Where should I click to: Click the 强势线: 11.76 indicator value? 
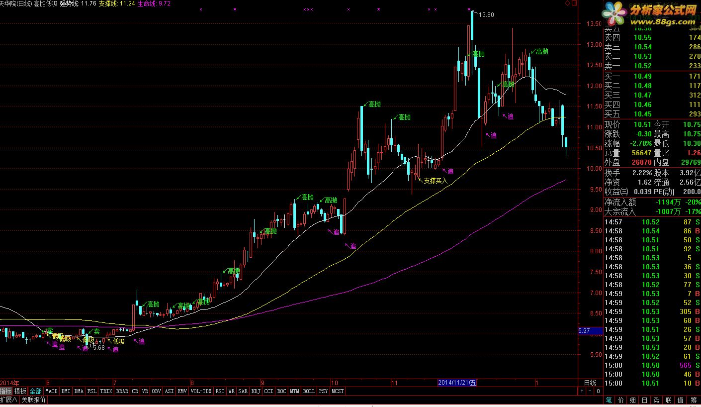coord(78,3)
